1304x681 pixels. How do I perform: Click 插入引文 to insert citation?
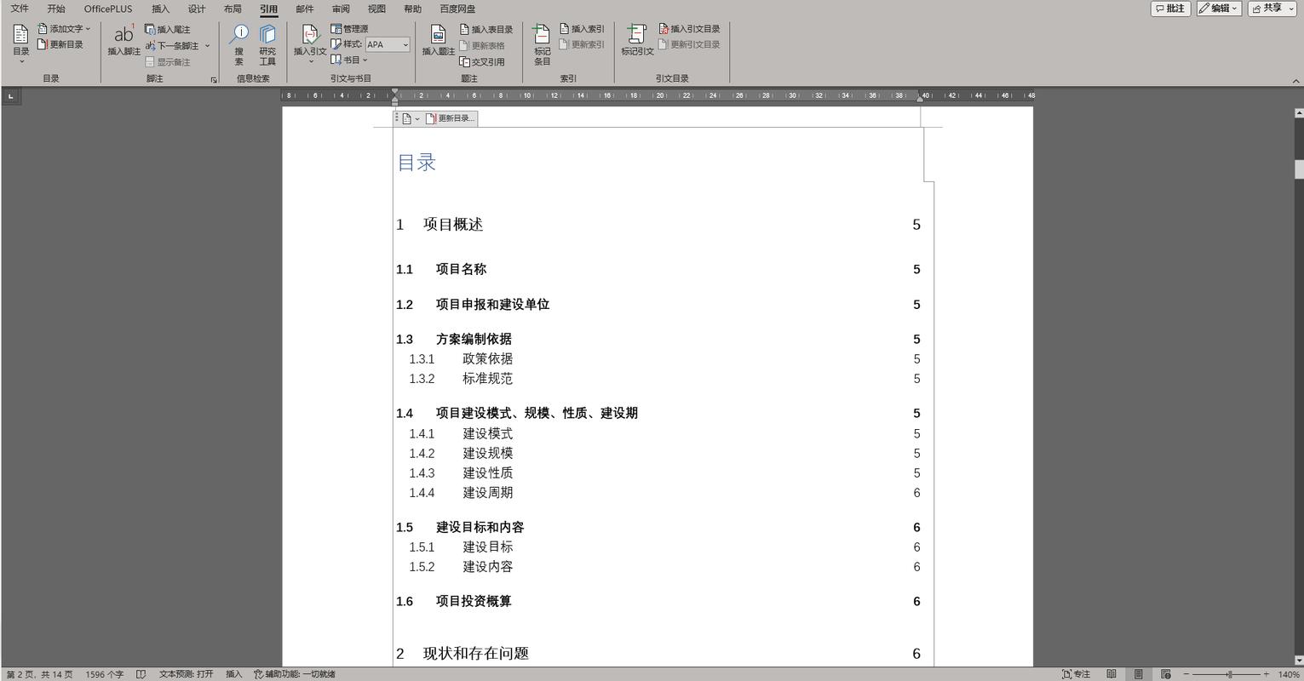[x=310, y=43]
